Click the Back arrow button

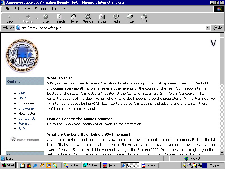point(10,19)
